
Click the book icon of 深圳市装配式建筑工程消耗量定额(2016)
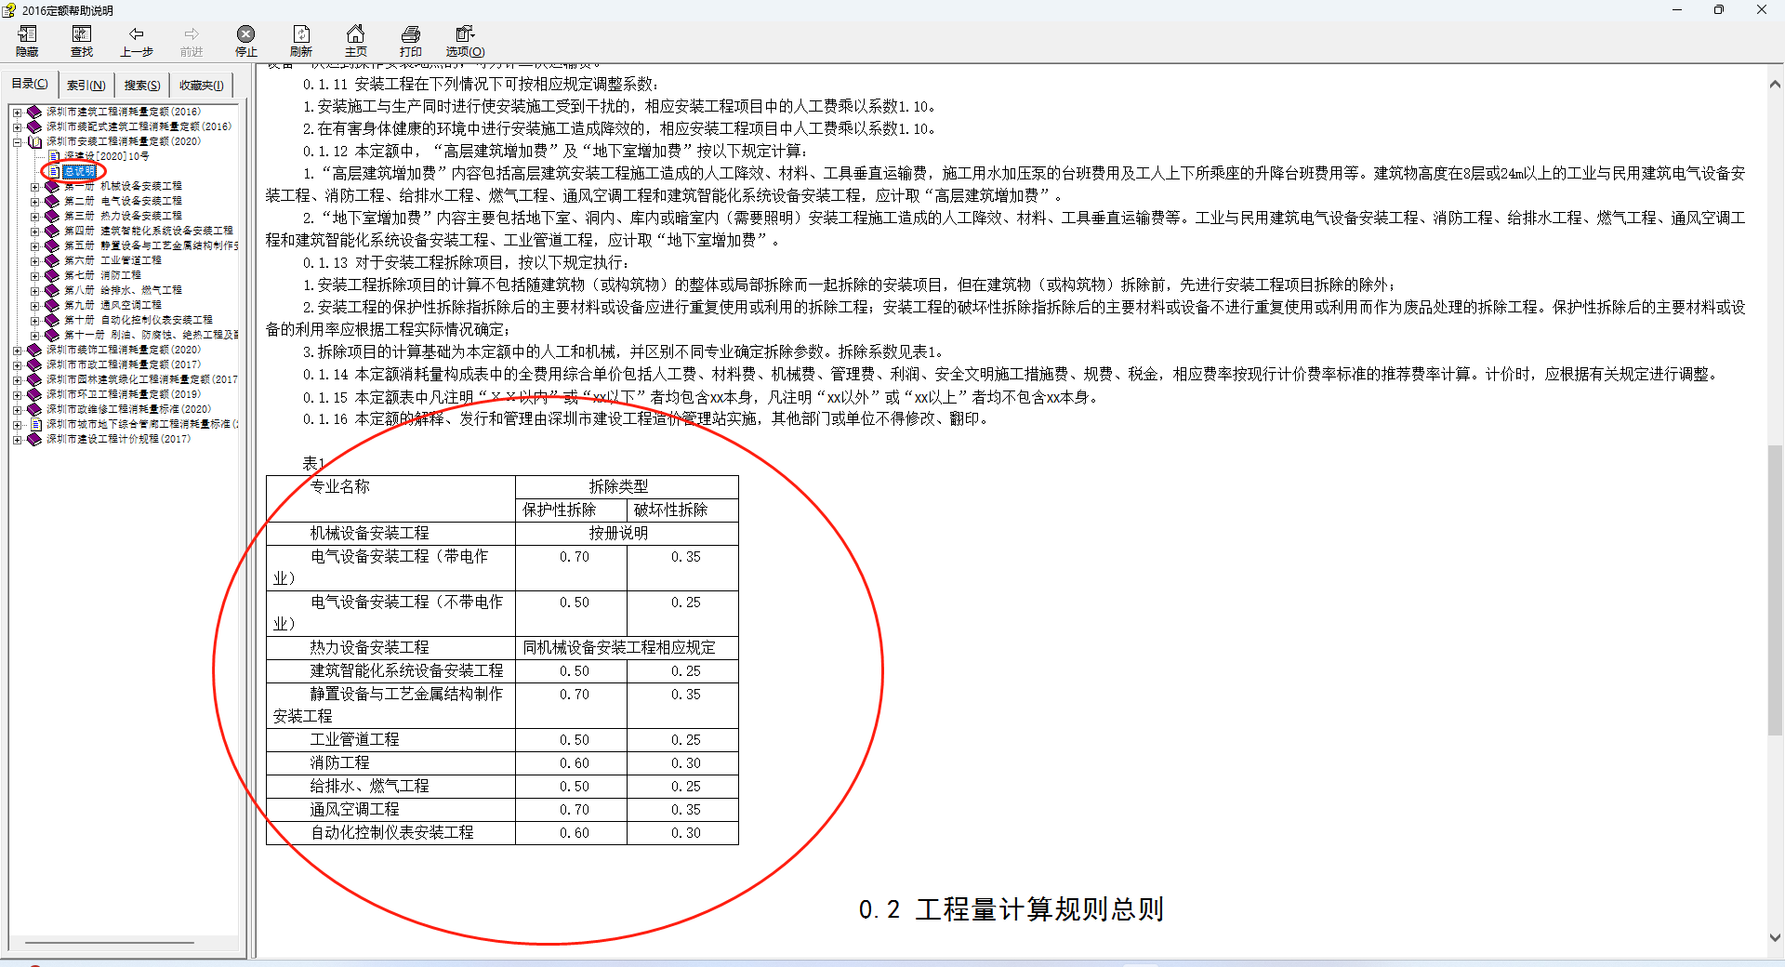click(34, 126)
